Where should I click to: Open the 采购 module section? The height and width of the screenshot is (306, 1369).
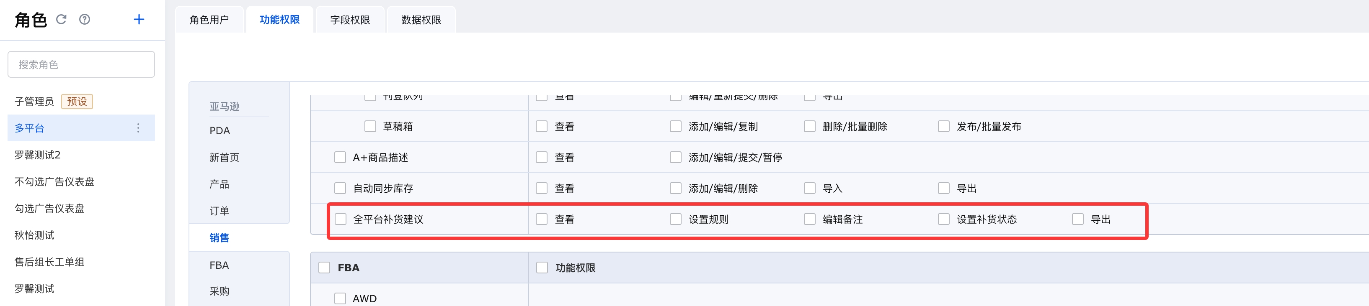click(x=219, y=291)
